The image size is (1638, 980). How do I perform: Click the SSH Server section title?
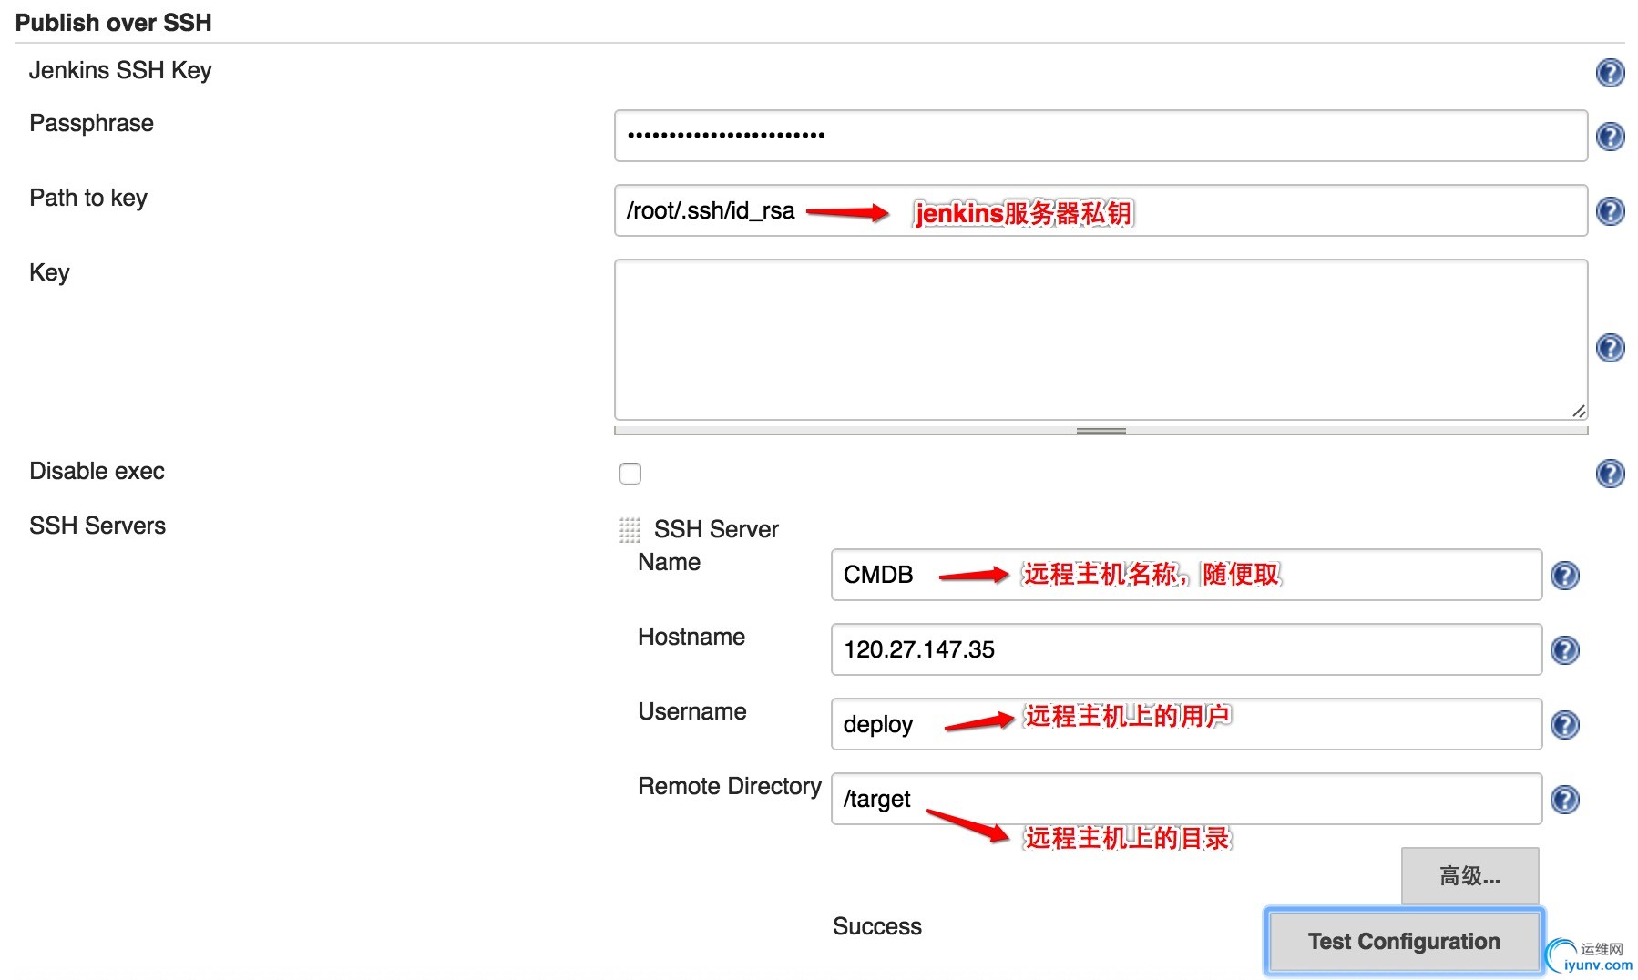coord(716,529)
